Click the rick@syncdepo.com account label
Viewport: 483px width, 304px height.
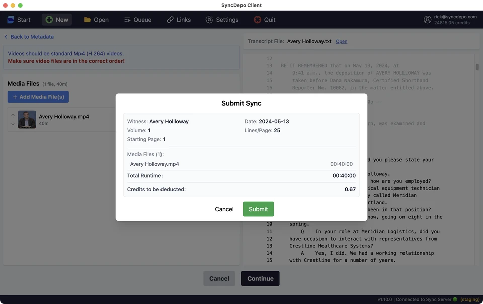(455, 17)
